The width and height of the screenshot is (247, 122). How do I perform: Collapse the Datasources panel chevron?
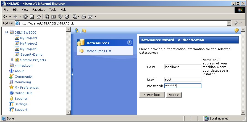coord(129,43)
